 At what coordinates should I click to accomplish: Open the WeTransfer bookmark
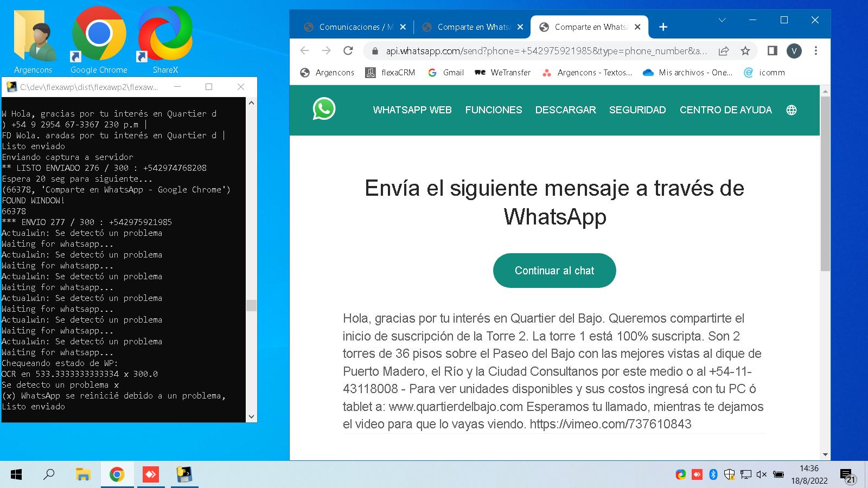tap(502, 73)
